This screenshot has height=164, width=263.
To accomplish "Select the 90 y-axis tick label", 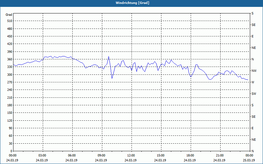I will click(11, 128).
